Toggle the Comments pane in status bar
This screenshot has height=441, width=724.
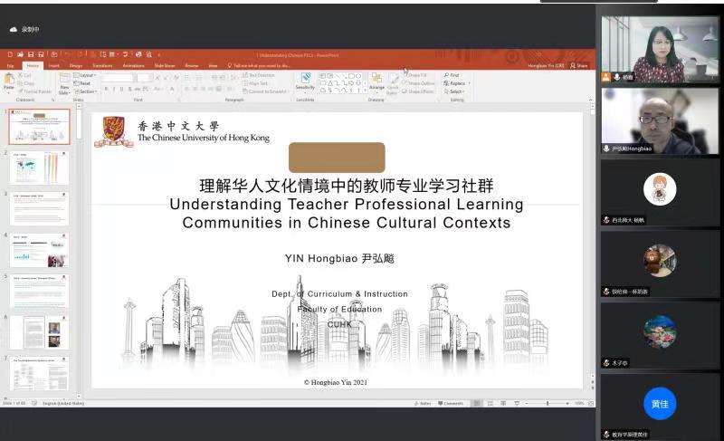tap(451, 403)
